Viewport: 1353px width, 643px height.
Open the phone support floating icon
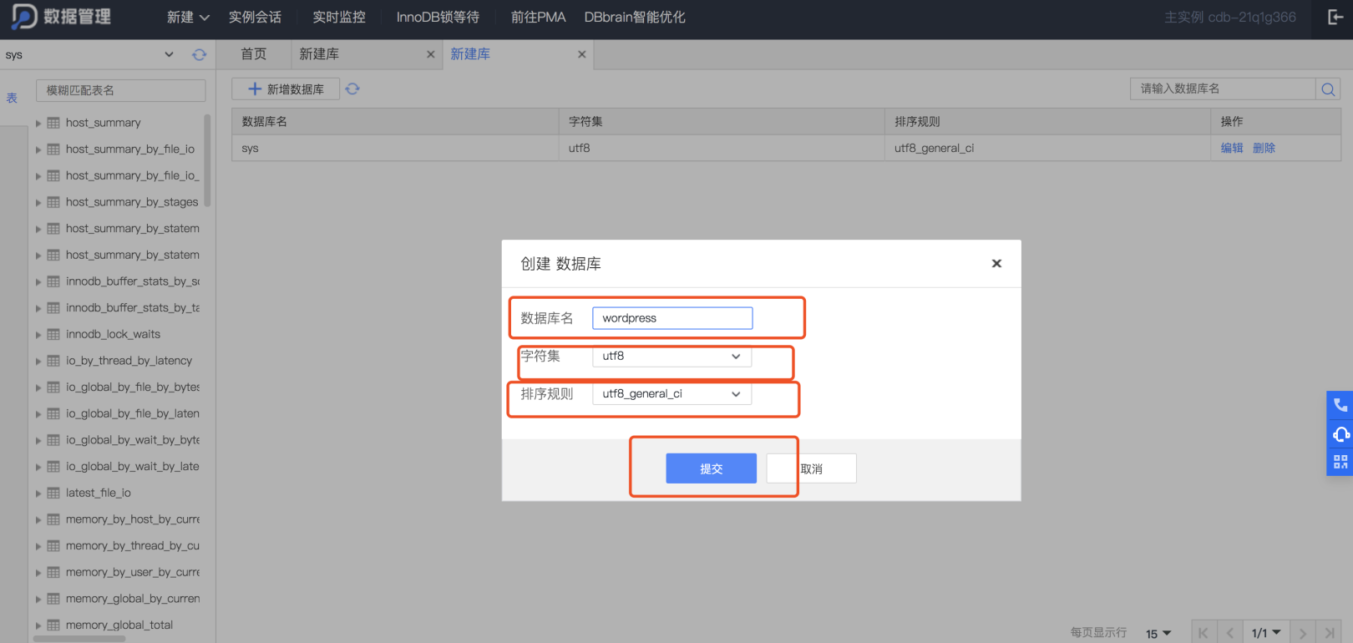coord(1340,405)
